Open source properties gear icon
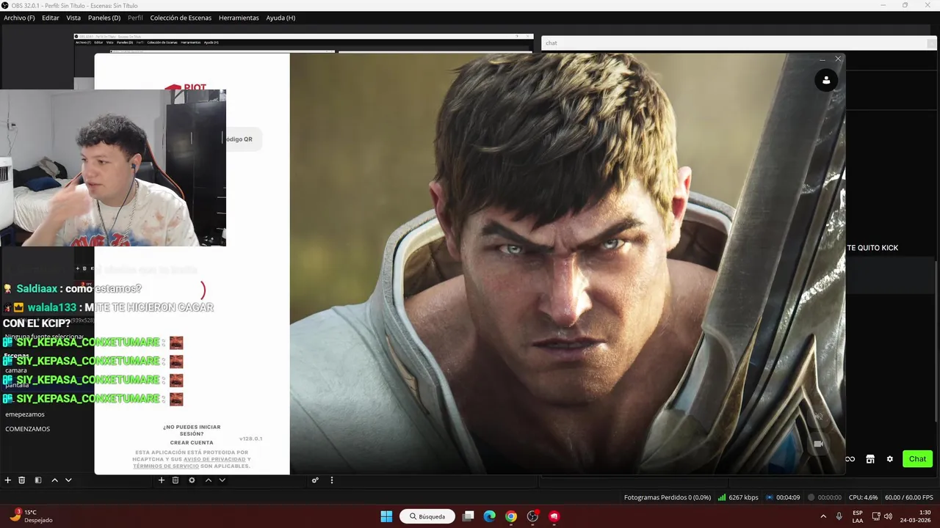 coord(192,480)
